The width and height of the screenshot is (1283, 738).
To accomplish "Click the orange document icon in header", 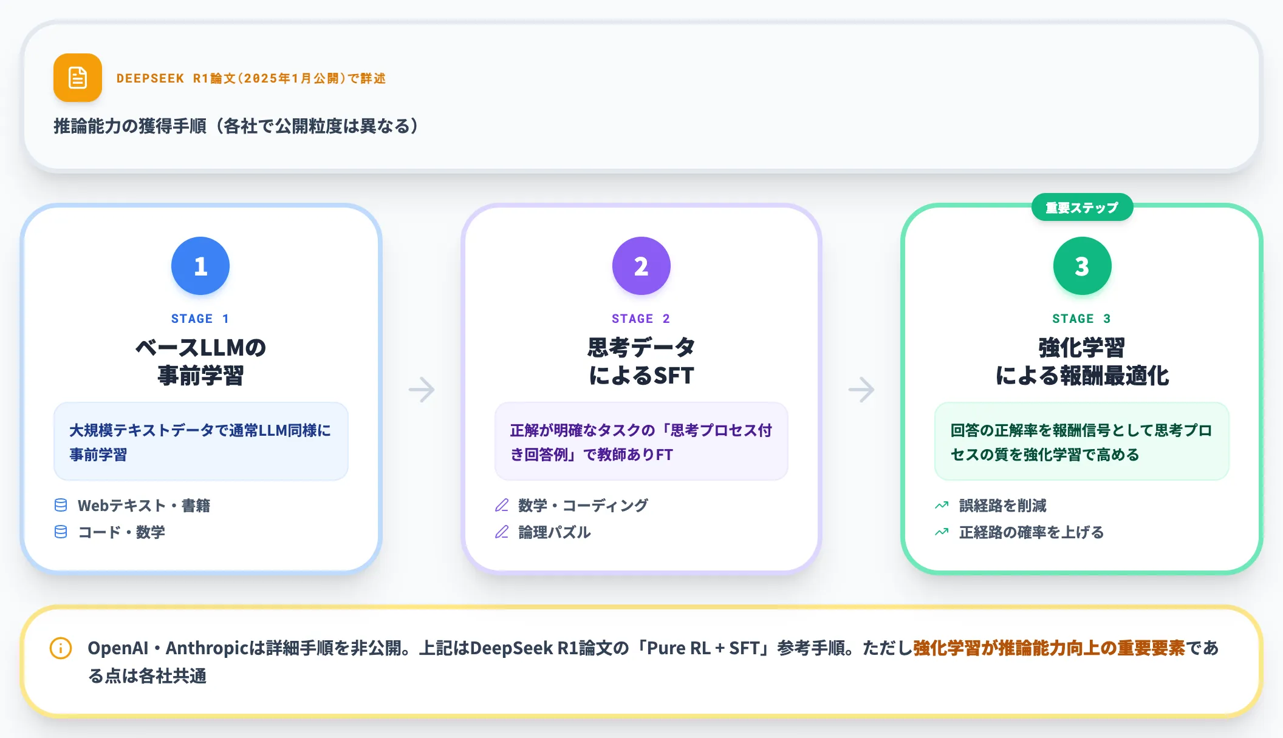I will (78, 78).
